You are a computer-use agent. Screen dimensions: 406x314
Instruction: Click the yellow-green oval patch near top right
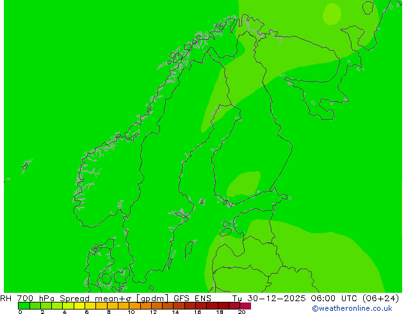[332, 14]
